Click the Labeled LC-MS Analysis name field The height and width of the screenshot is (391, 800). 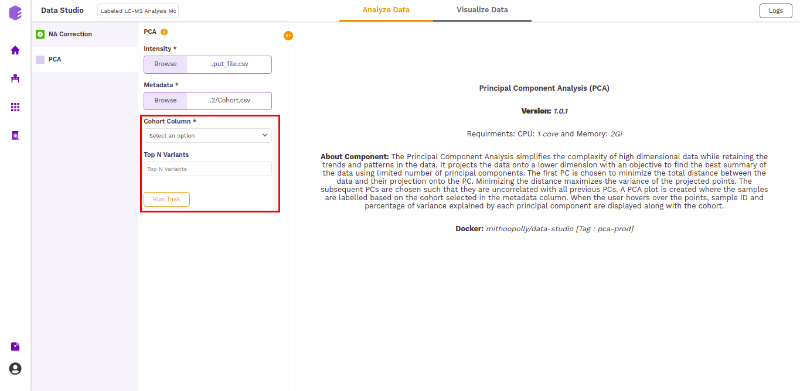click(138, 11)
